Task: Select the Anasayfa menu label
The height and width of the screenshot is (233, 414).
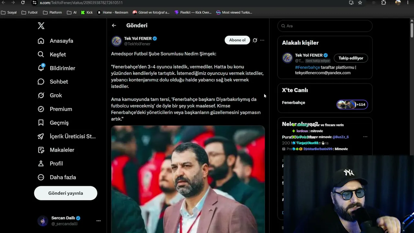Action: point(61,41)
